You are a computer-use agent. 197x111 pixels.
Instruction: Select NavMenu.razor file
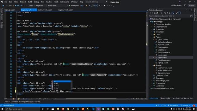point(164,73)
